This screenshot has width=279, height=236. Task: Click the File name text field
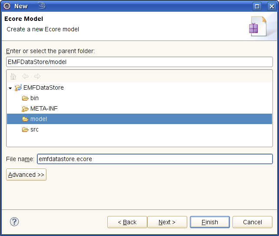tap(155, 159)
